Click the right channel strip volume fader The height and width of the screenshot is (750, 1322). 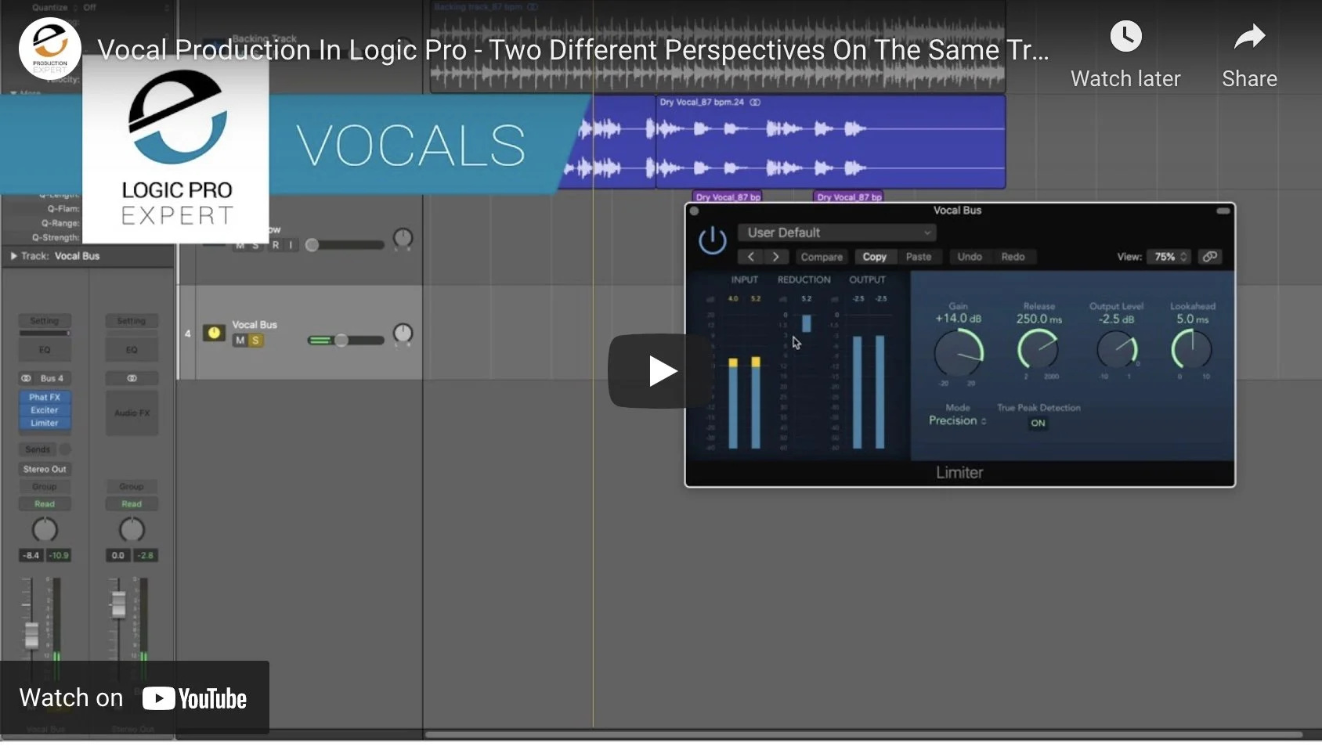pyautogui.click(x=118, y=604)
